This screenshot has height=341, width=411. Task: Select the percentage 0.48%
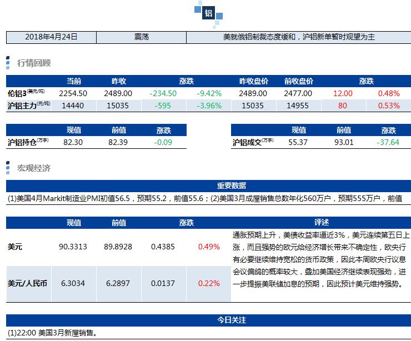(x=389, y=93)
